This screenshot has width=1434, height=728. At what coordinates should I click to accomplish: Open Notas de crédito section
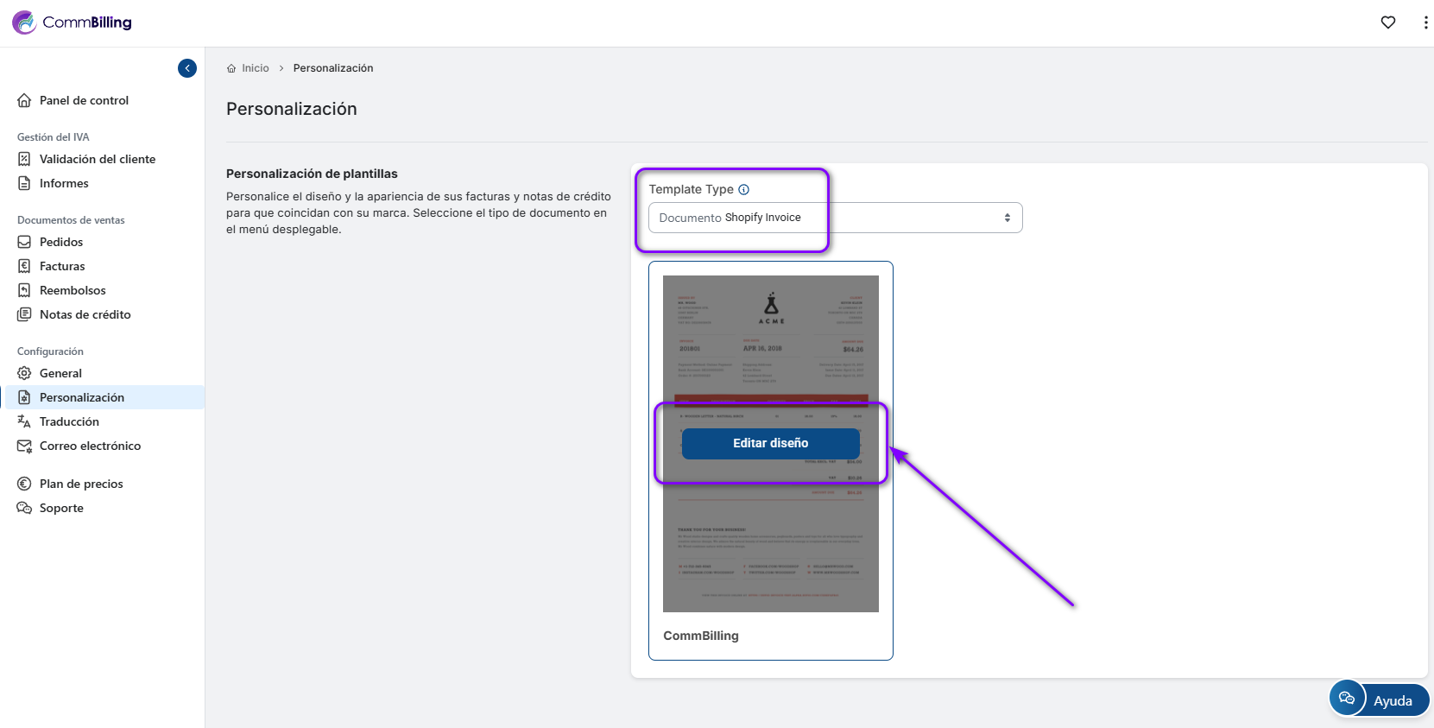coord(85,314)
